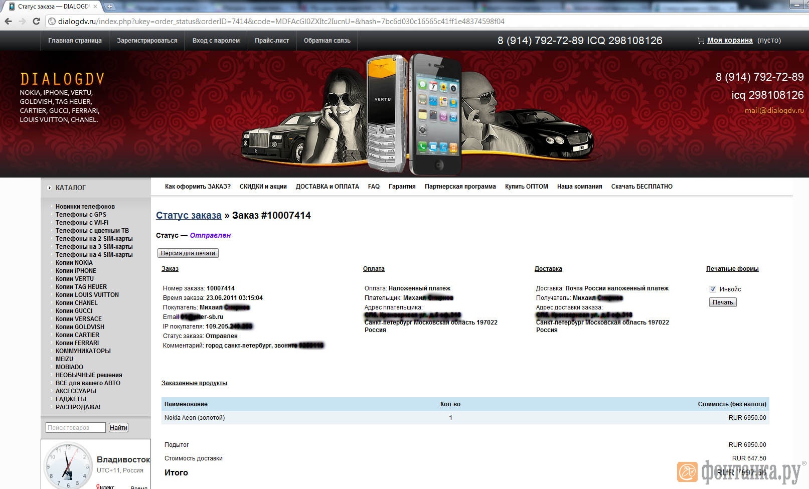
Task: Close the Статус заказа browser tab
Action: click(95, 7)
